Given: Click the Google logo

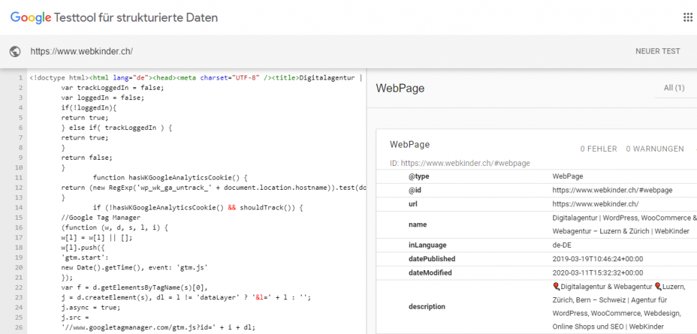Looking at the screenshot, I should (31, 18).
